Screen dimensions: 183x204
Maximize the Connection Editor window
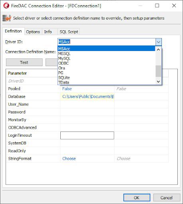click(x=157, y=6)
